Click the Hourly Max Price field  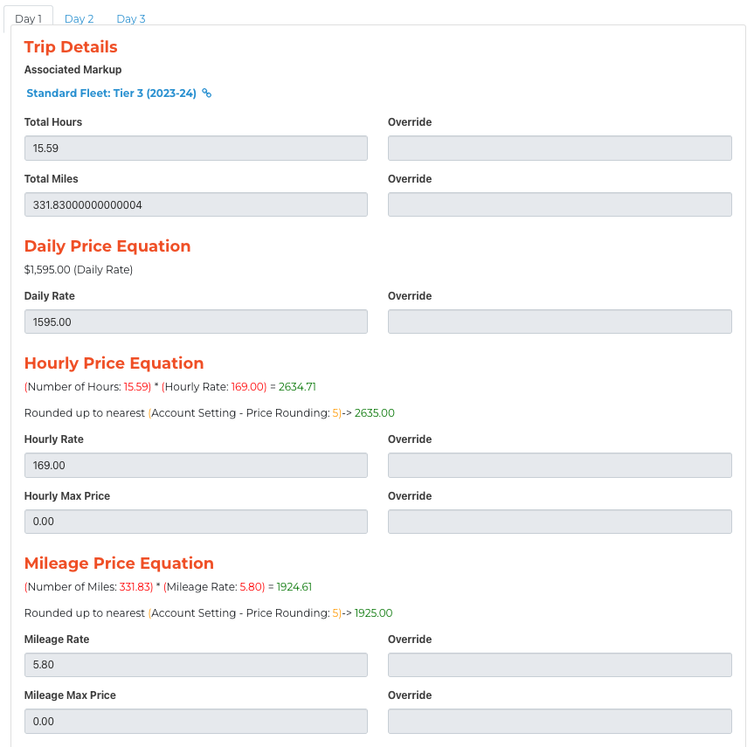tap(196, 522)
